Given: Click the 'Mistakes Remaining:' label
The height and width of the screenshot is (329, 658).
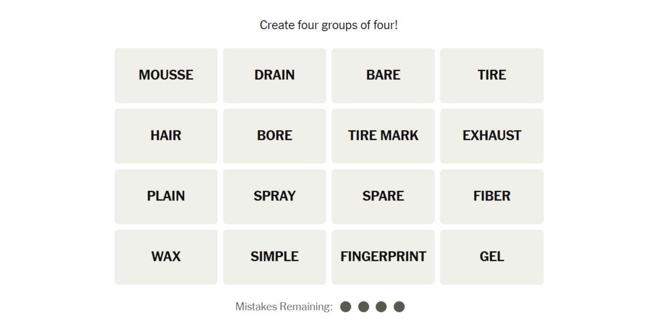Looking at the screenshot, I should pyautogui.click(x=284, y=307).
